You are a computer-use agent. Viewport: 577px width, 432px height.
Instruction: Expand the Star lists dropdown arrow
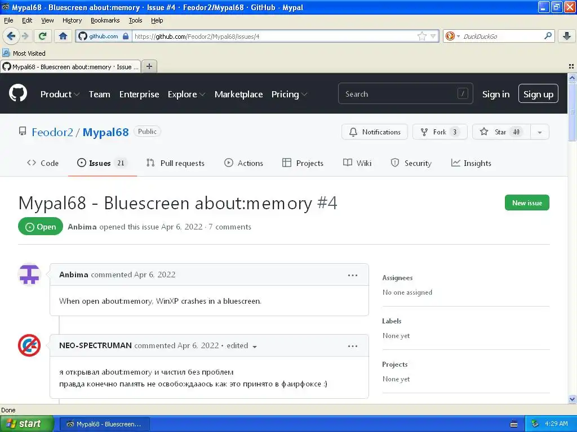(x=540, y=132)
